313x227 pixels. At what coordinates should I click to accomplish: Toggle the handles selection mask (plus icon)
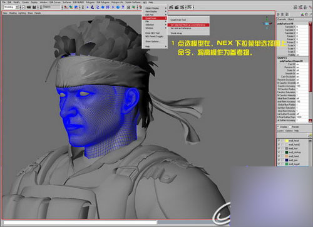[88, 7]
